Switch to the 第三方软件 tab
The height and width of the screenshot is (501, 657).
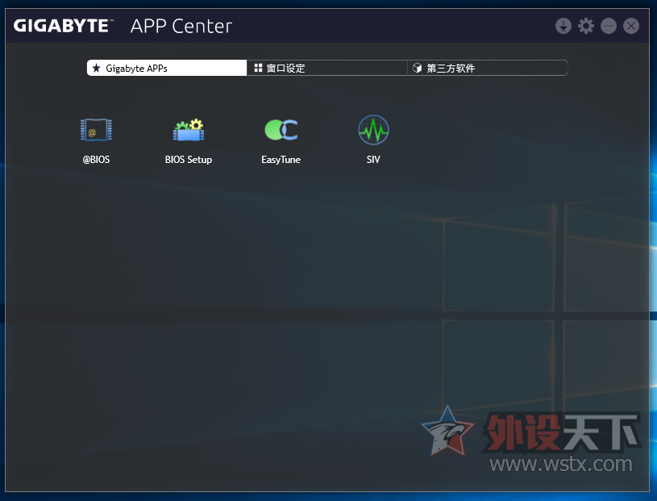[x=487, y=68]
